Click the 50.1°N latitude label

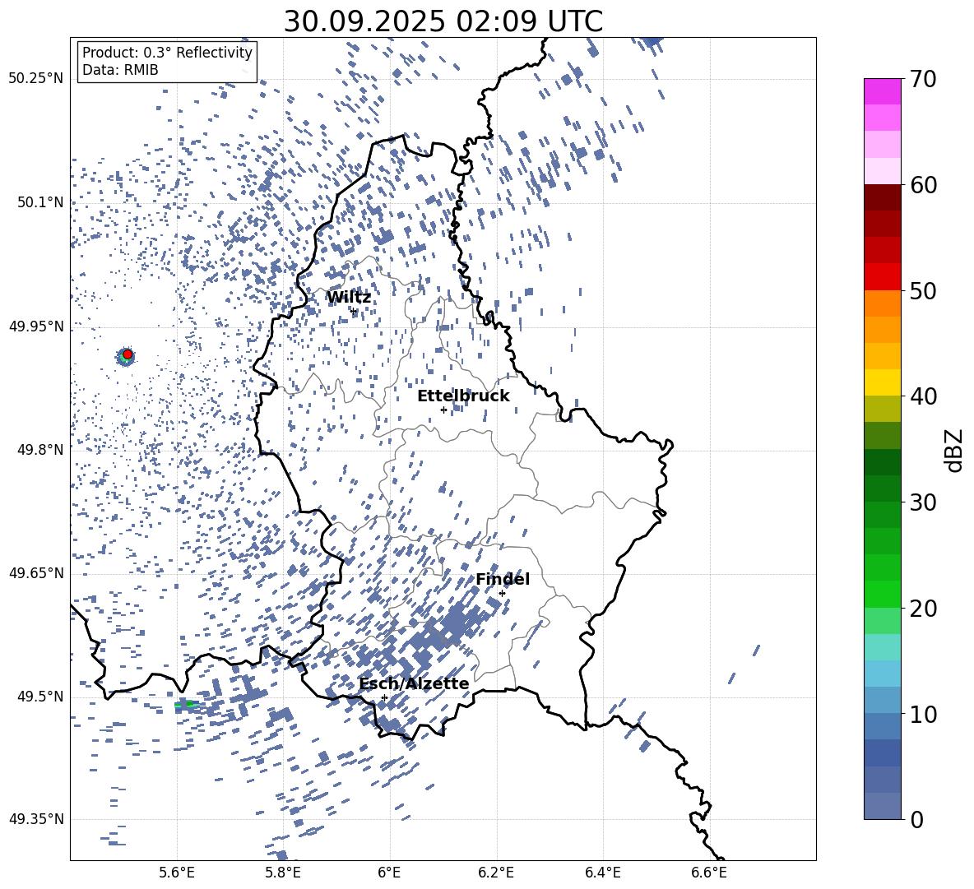point(40,202)
